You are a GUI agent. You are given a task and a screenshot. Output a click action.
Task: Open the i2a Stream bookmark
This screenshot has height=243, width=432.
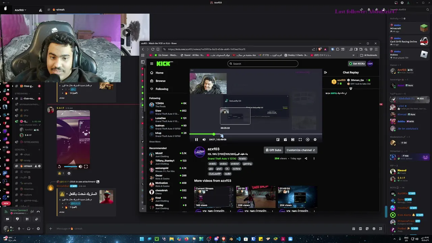pos(166,55)
